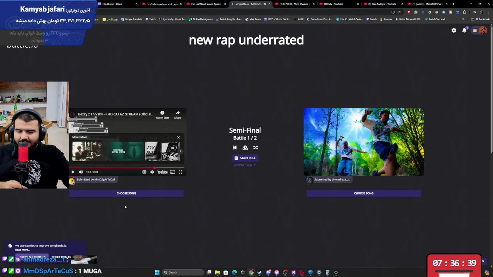Open the poll Length 1 min dropdown

pos(245,165)
